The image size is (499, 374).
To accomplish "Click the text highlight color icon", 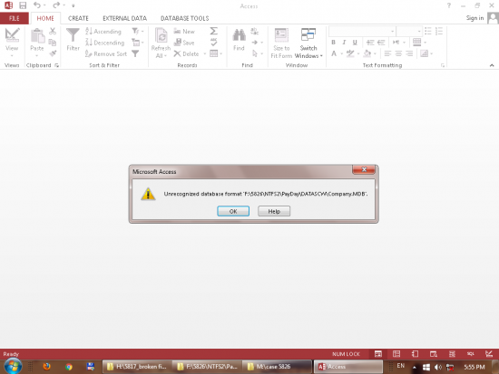I will tap(350, 53).
